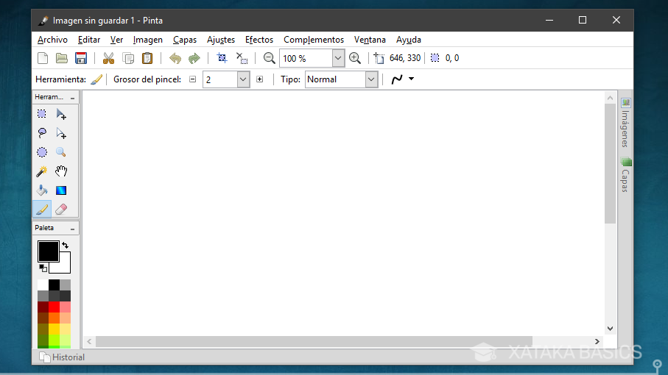Redo the last undone action
The image size is (668, 375).
[194, 58]
